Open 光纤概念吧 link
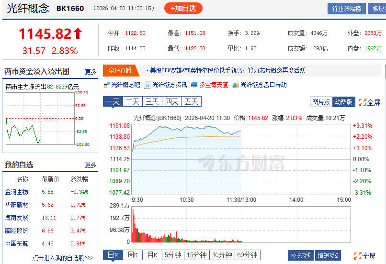The image size is (386, 264). (126, 85)
